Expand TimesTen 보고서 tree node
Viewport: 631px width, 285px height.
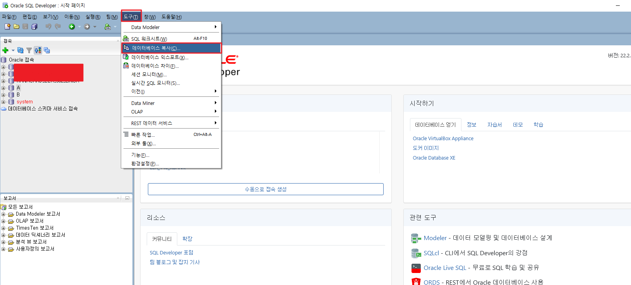click(x=3, y=228)
